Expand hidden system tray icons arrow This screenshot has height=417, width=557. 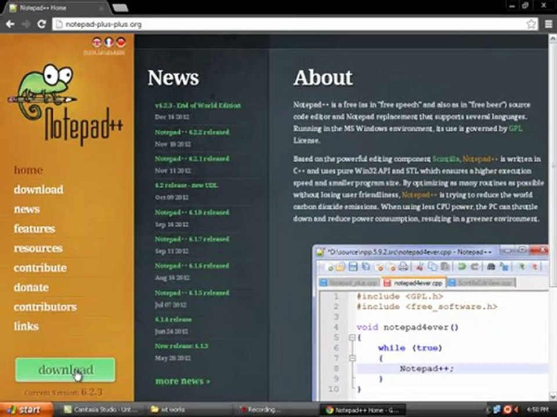pos(488,410)
